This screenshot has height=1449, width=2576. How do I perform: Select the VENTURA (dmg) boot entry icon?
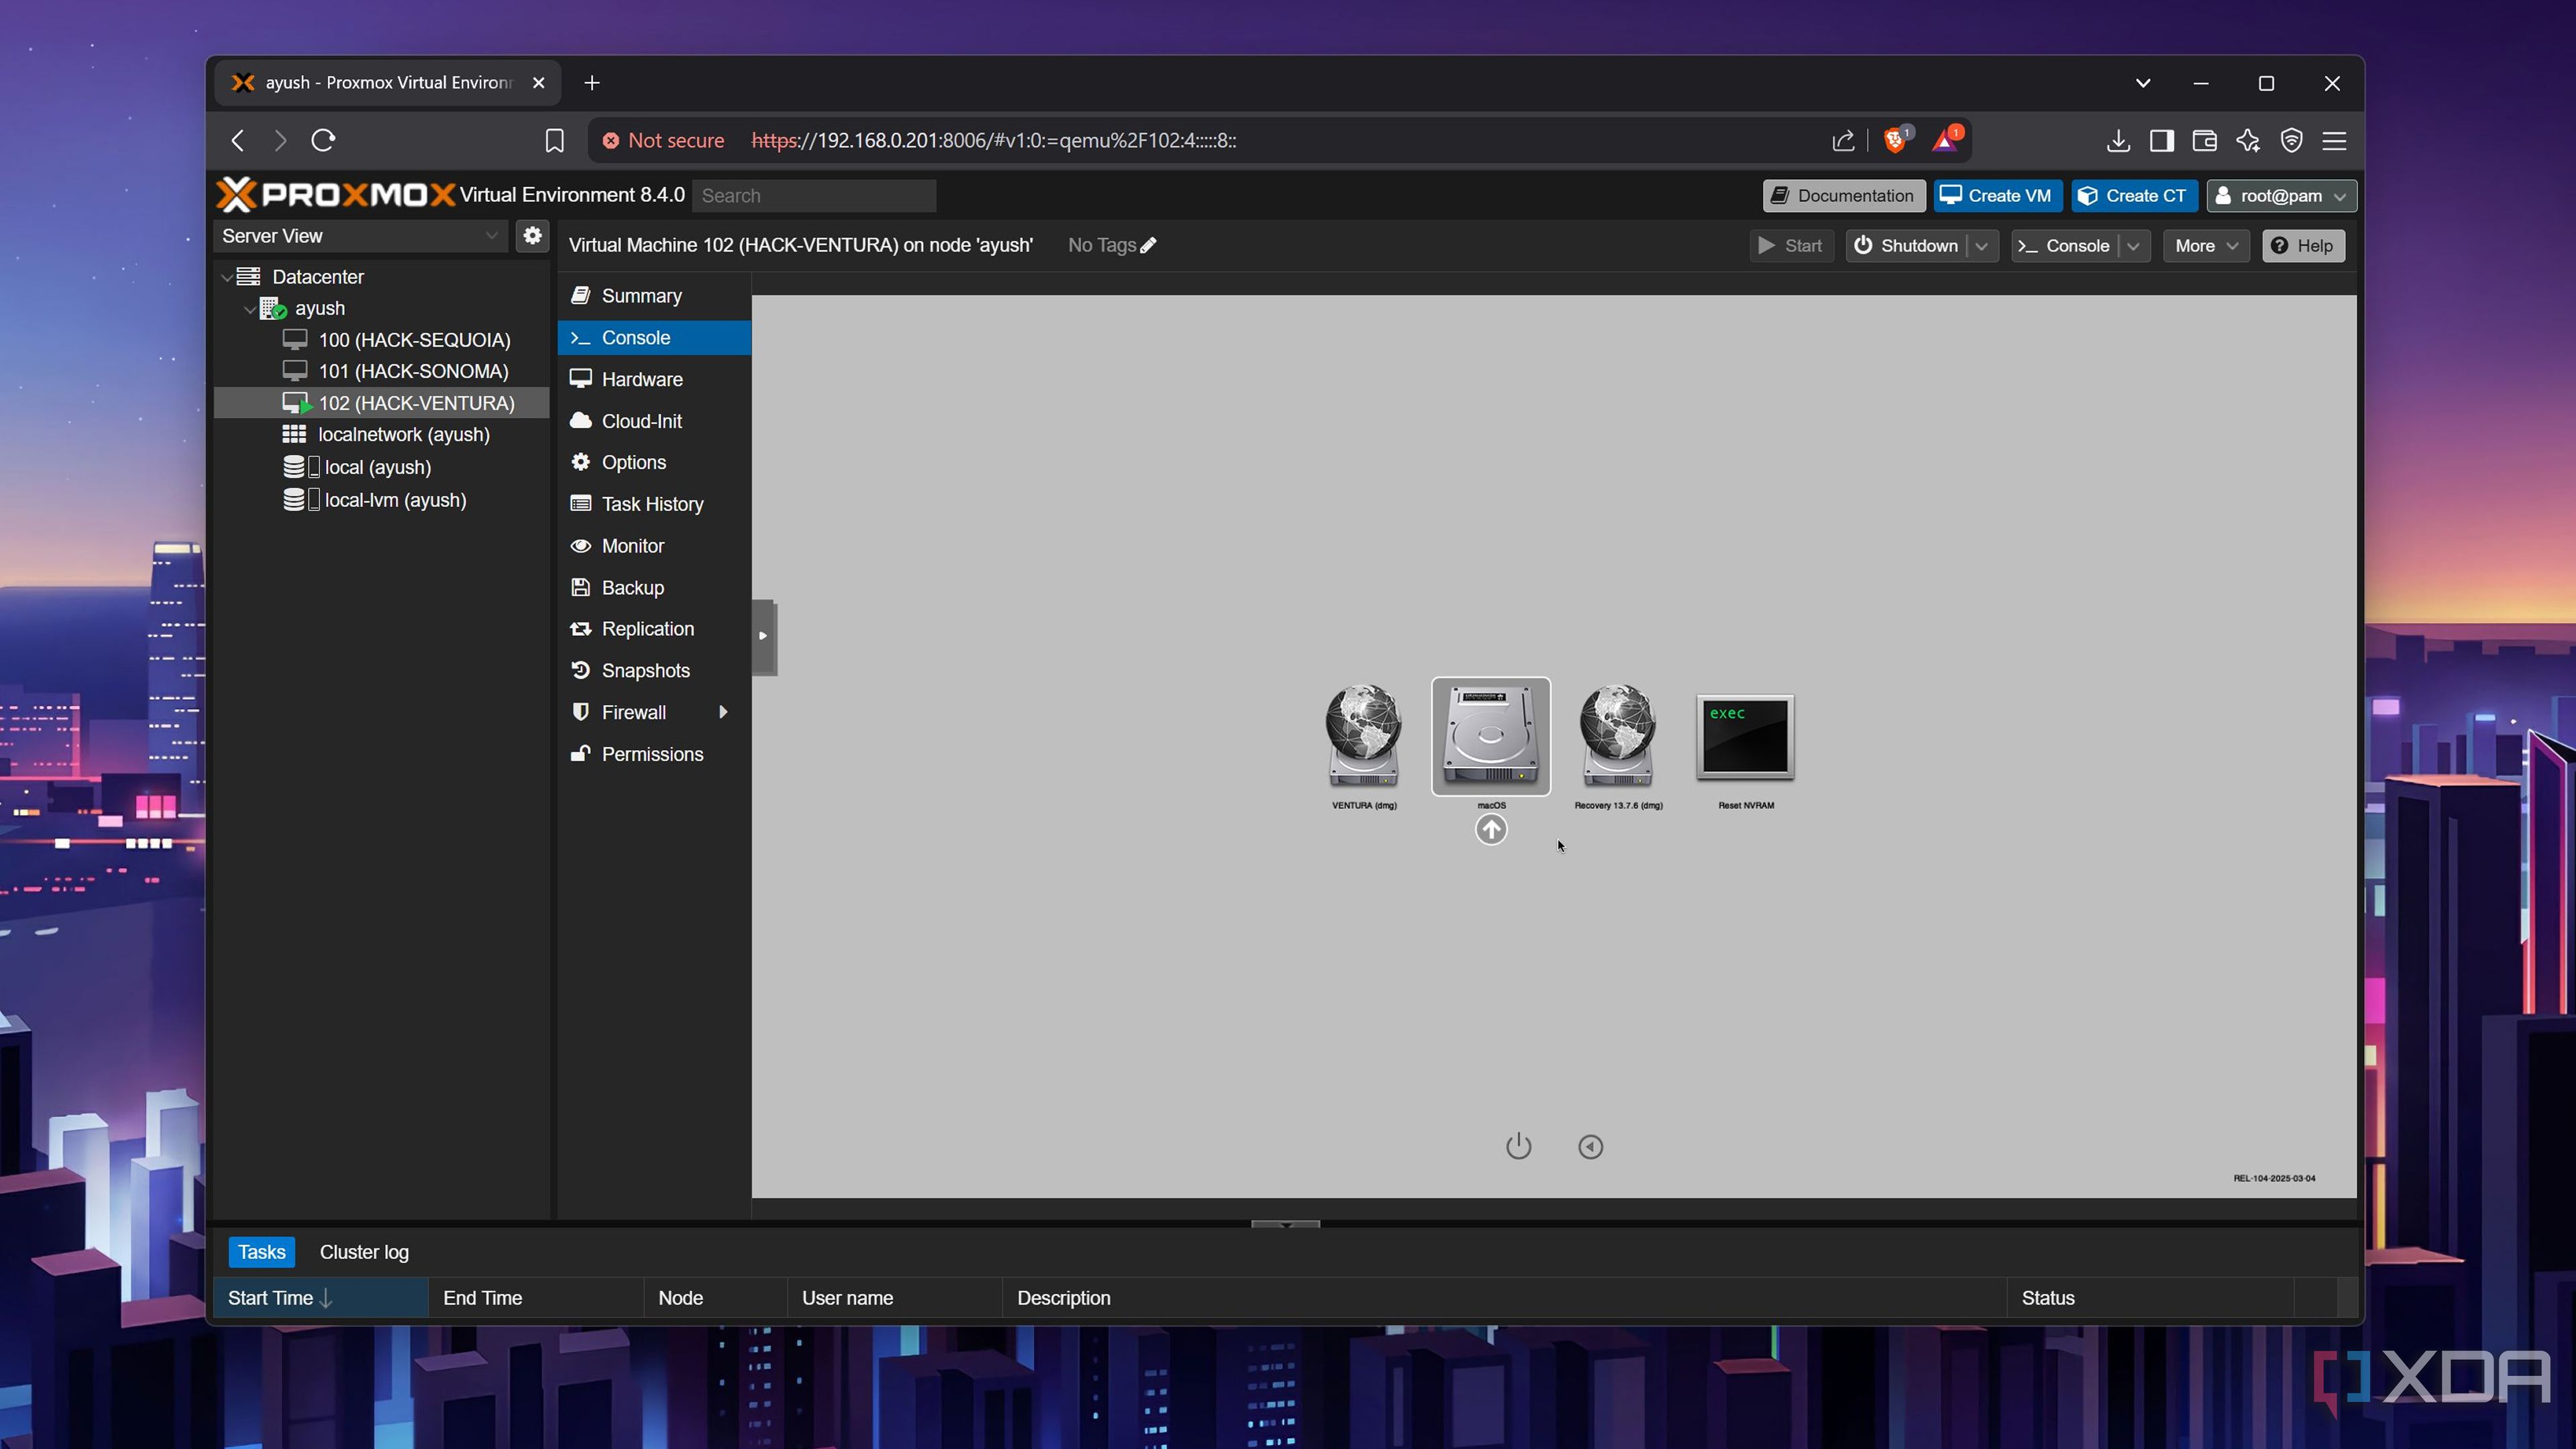coord(1363,736)
